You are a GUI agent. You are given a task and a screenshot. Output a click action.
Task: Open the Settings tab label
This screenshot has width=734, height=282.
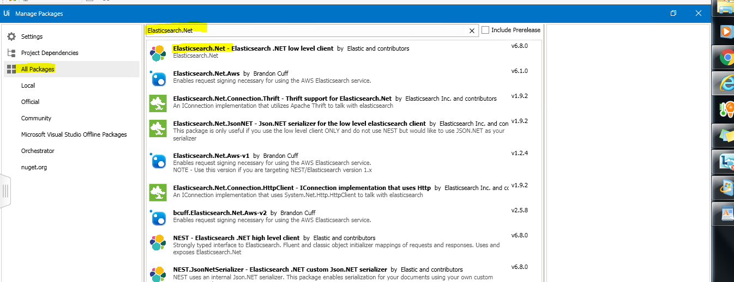(32, 36)
